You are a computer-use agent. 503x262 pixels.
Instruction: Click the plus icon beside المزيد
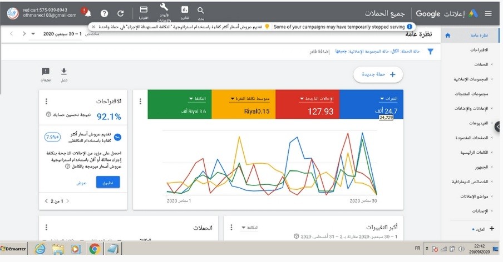pyautogui.click(x=492, y=228)
